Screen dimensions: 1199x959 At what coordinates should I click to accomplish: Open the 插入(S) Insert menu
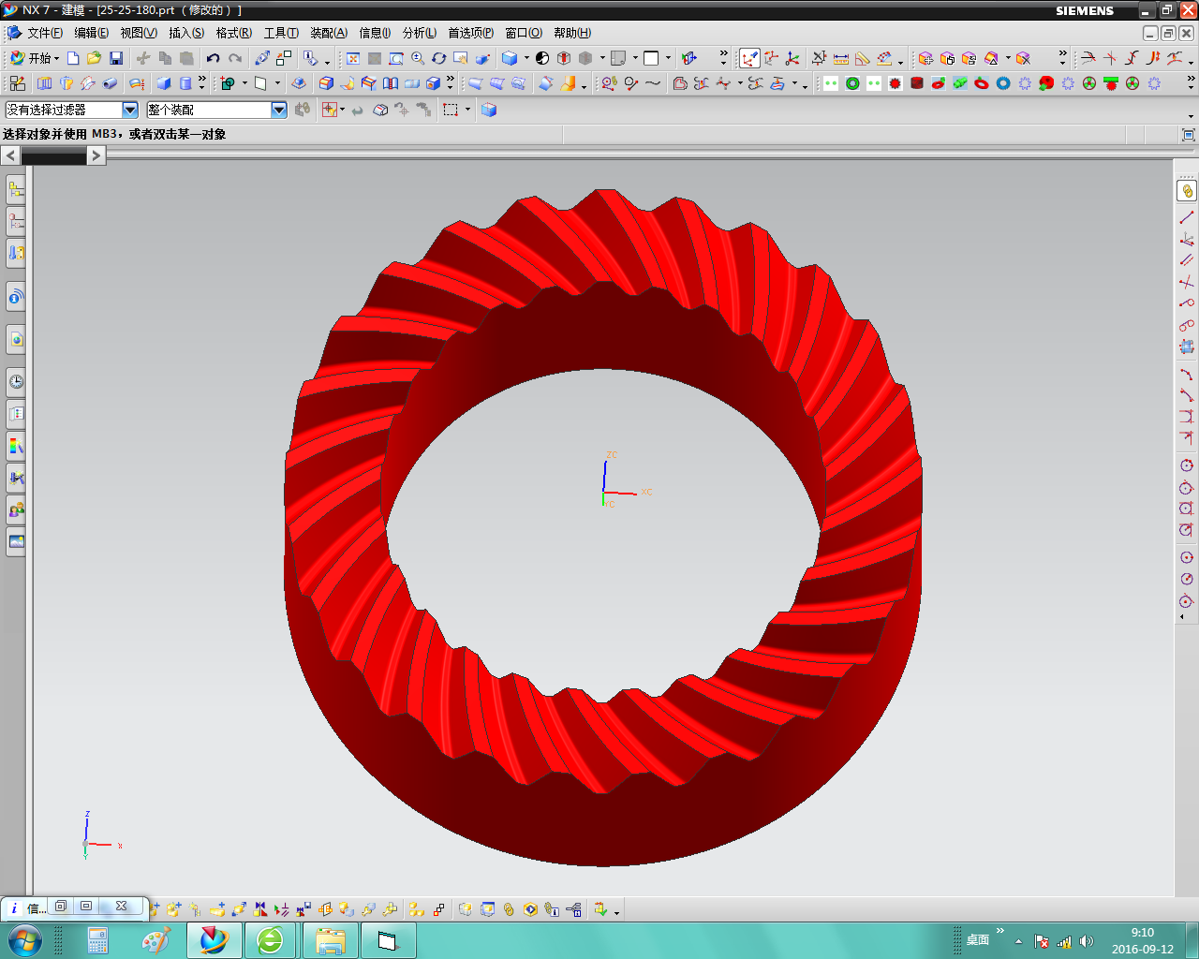tap(186, 33)
